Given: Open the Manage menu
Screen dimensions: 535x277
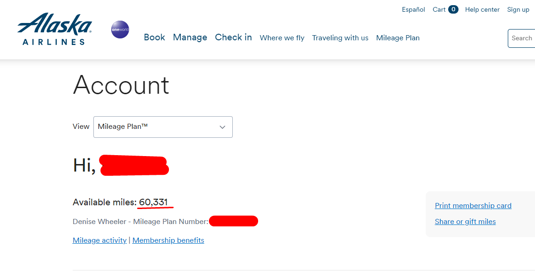Looking at the screenshot, I should (x=190, y=37).
